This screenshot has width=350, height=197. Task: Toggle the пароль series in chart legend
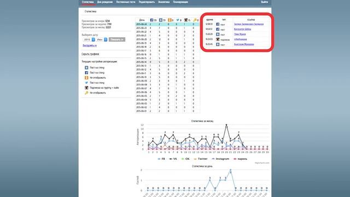pos(240,159)
